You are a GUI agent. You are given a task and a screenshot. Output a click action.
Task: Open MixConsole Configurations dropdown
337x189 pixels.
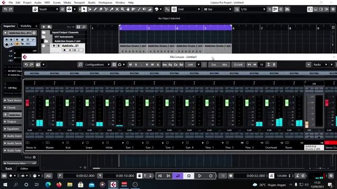pos(97,65)
